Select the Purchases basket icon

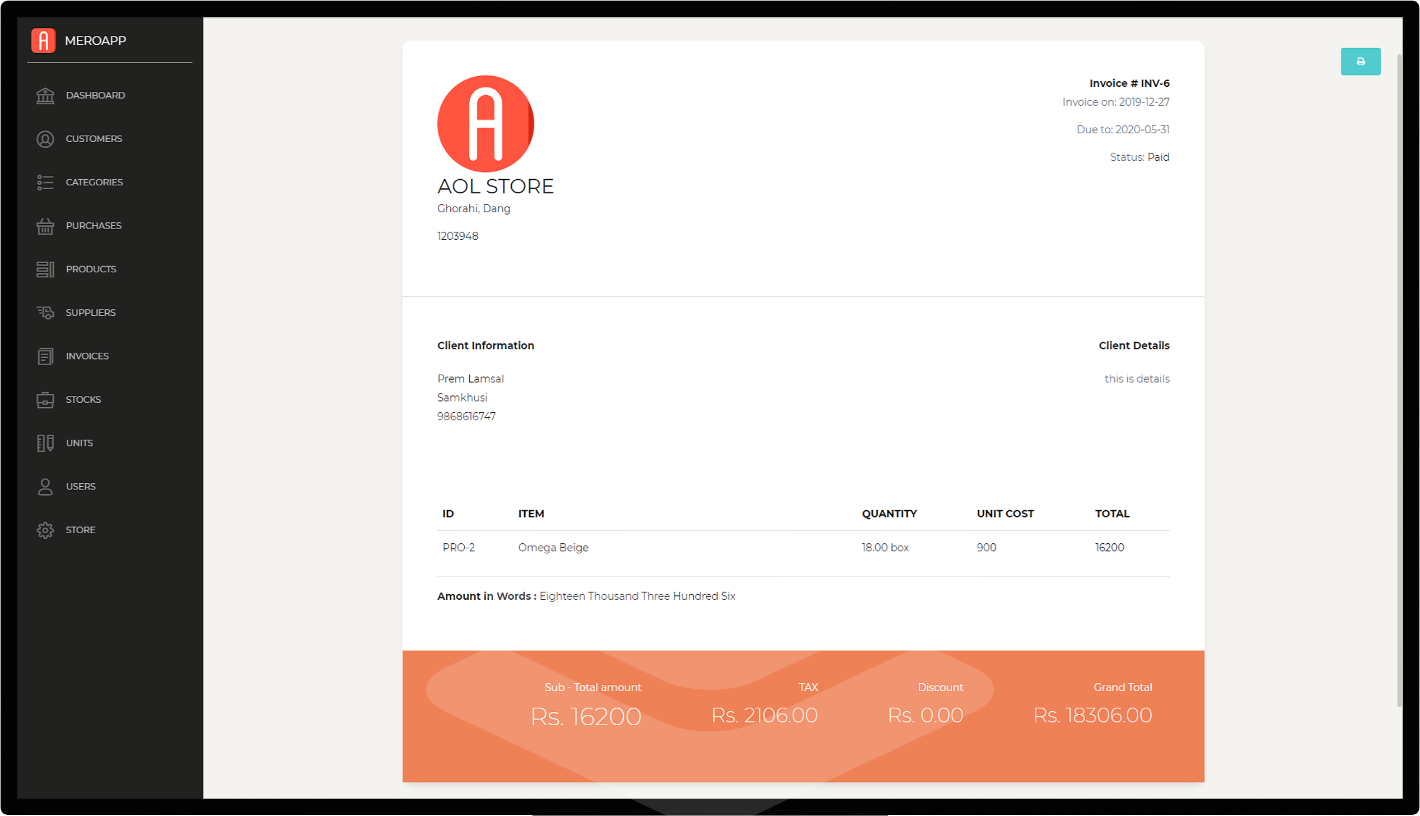[45, 225]
